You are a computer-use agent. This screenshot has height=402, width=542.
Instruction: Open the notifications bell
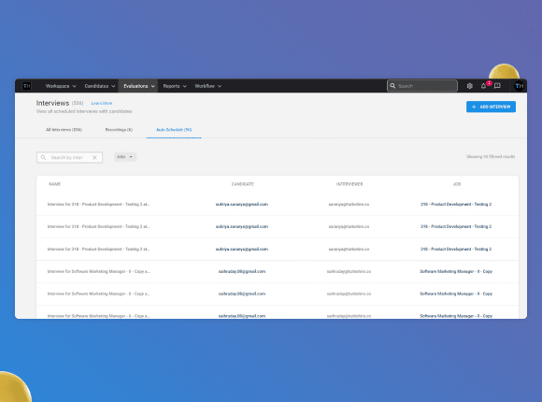click(483, 86)
